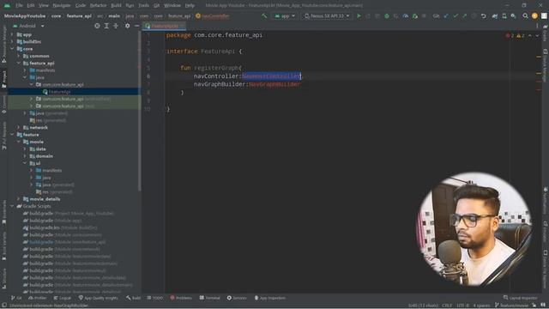This screenshot has width=549, height=309.
Task: Open the Navigate menu
Action: click(x=61, y=5)
